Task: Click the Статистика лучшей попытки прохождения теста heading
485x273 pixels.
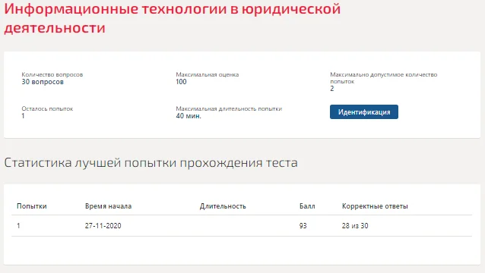Action: [x=151, y=162]
